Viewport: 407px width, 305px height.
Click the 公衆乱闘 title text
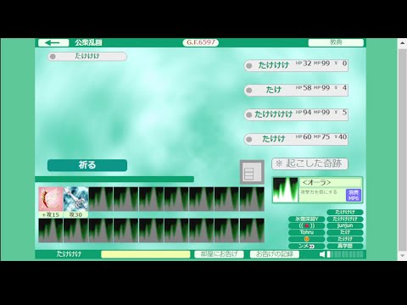pyautogui.click(x=88, y=42)
